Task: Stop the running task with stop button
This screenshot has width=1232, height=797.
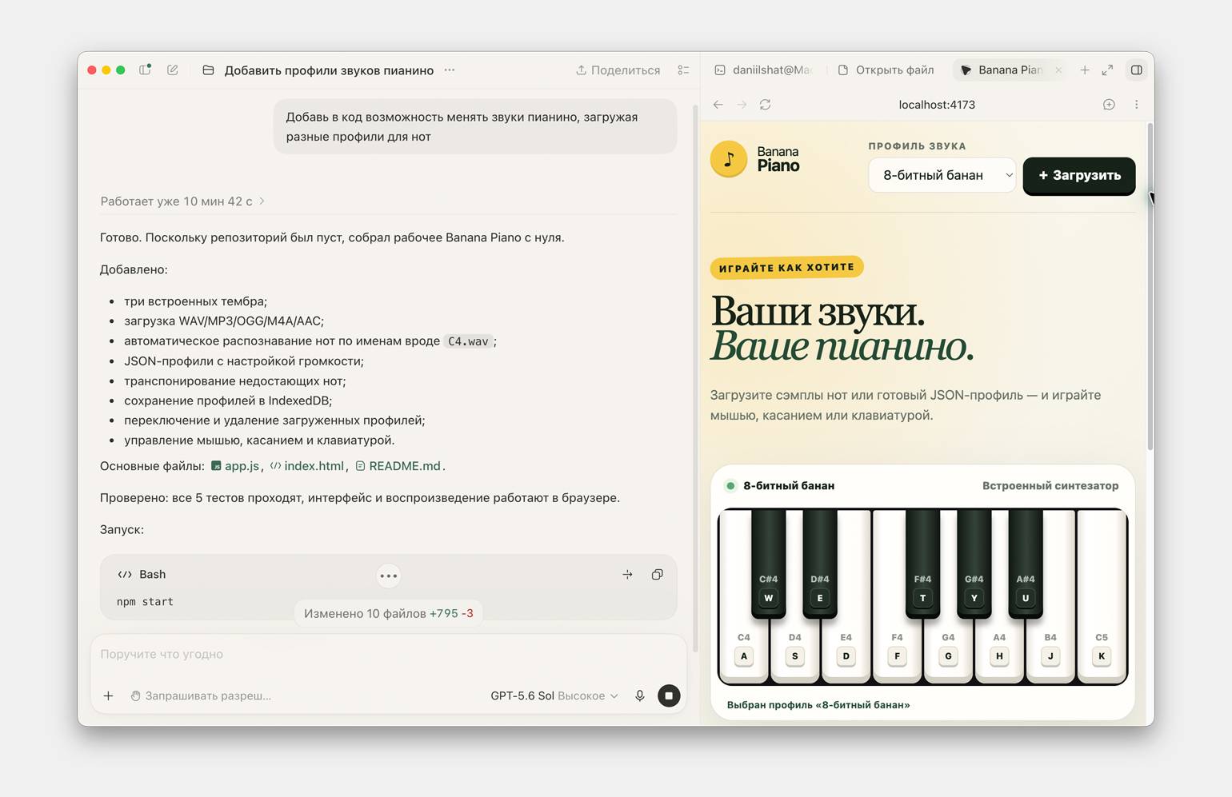Action: pyautogui.click(x=669, y=695)
